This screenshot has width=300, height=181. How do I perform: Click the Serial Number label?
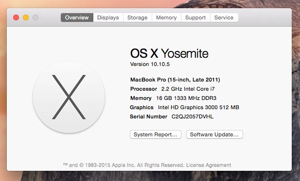coord(148,116)
